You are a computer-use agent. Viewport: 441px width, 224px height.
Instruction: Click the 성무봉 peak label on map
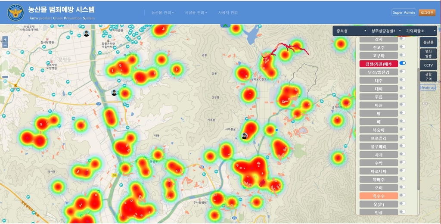pos(215,97)
